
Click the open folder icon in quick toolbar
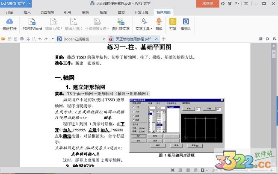pos(3,39)
